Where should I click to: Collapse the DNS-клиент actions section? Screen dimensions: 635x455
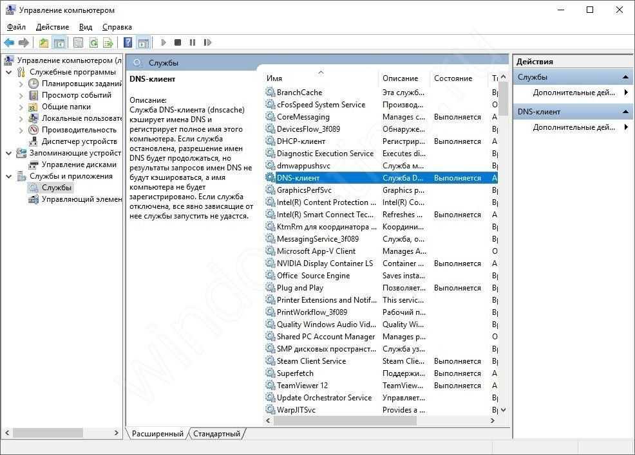click(626, 112)
